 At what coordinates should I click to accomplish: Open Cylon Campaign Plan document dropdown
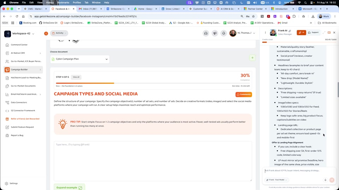coord(80,59)
